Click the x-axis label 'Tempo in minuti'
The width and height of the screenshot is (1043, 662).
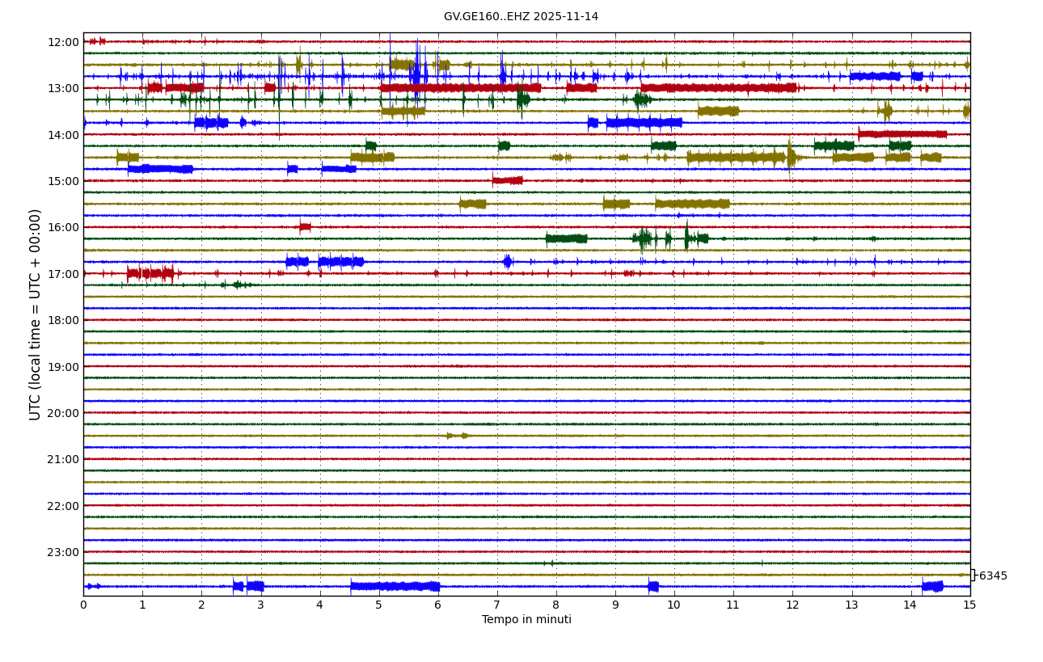[526, 620]
